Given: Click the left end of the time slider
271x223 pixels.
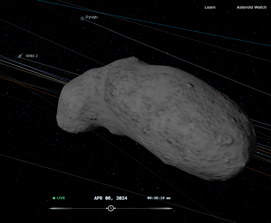Looking at the screenshot, I should [61, 208].
